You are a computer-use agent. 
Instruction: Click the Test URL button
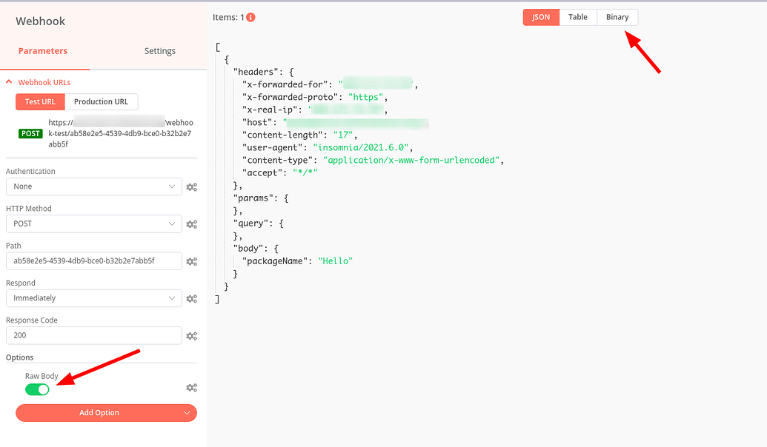[x=39, y=101]
